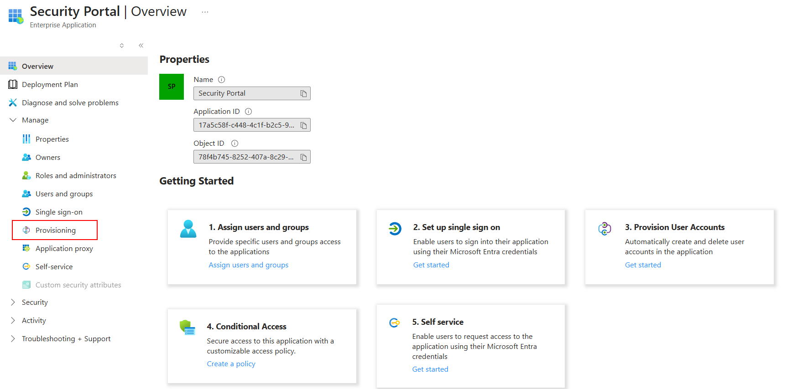Image resolution: width=792 pixels, height=389 pixels.
Task: Click the info icon next to Name
Action: tap(222, 80)
